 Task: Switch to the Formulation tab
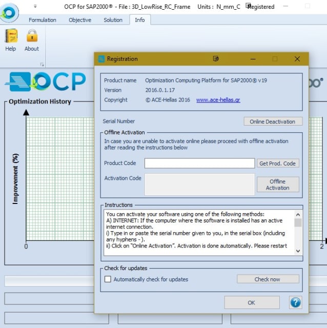[42, 20]
